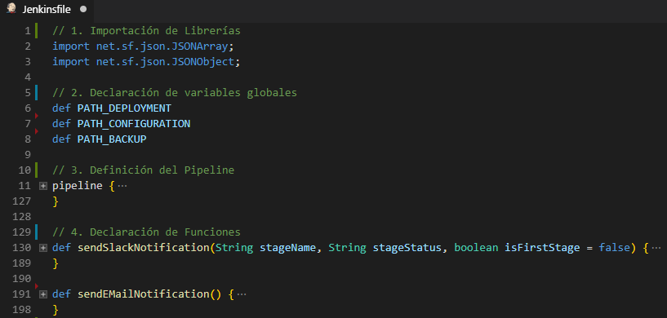Viewport: 667px width, 318px height.
Task: Click the green change bar beside line 10
Action: coord(36,170)
